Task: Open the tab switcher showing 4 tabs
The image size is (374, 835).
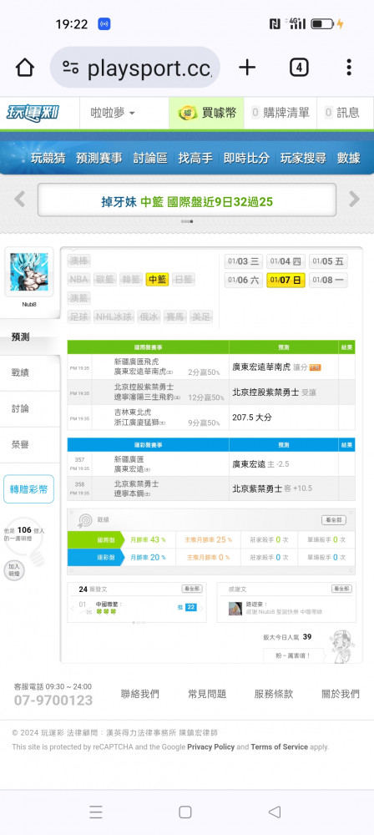Action: (299, 68)
